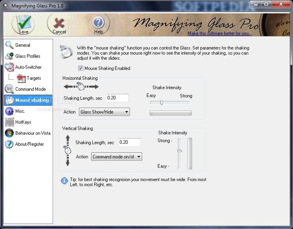Click the 'Easy' label in Horizontal Shaking

151,95
